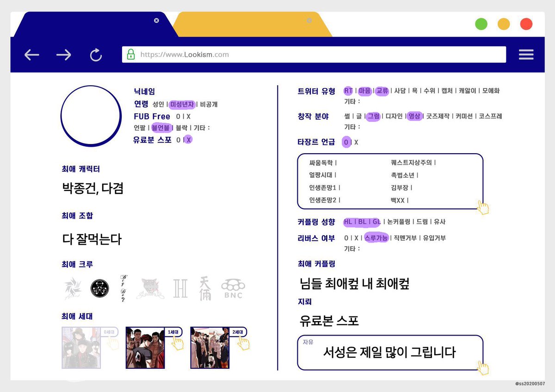Click the hand pointer on 1세대 label
Screen dimensions: 555x392
click(x=177, y=343)
